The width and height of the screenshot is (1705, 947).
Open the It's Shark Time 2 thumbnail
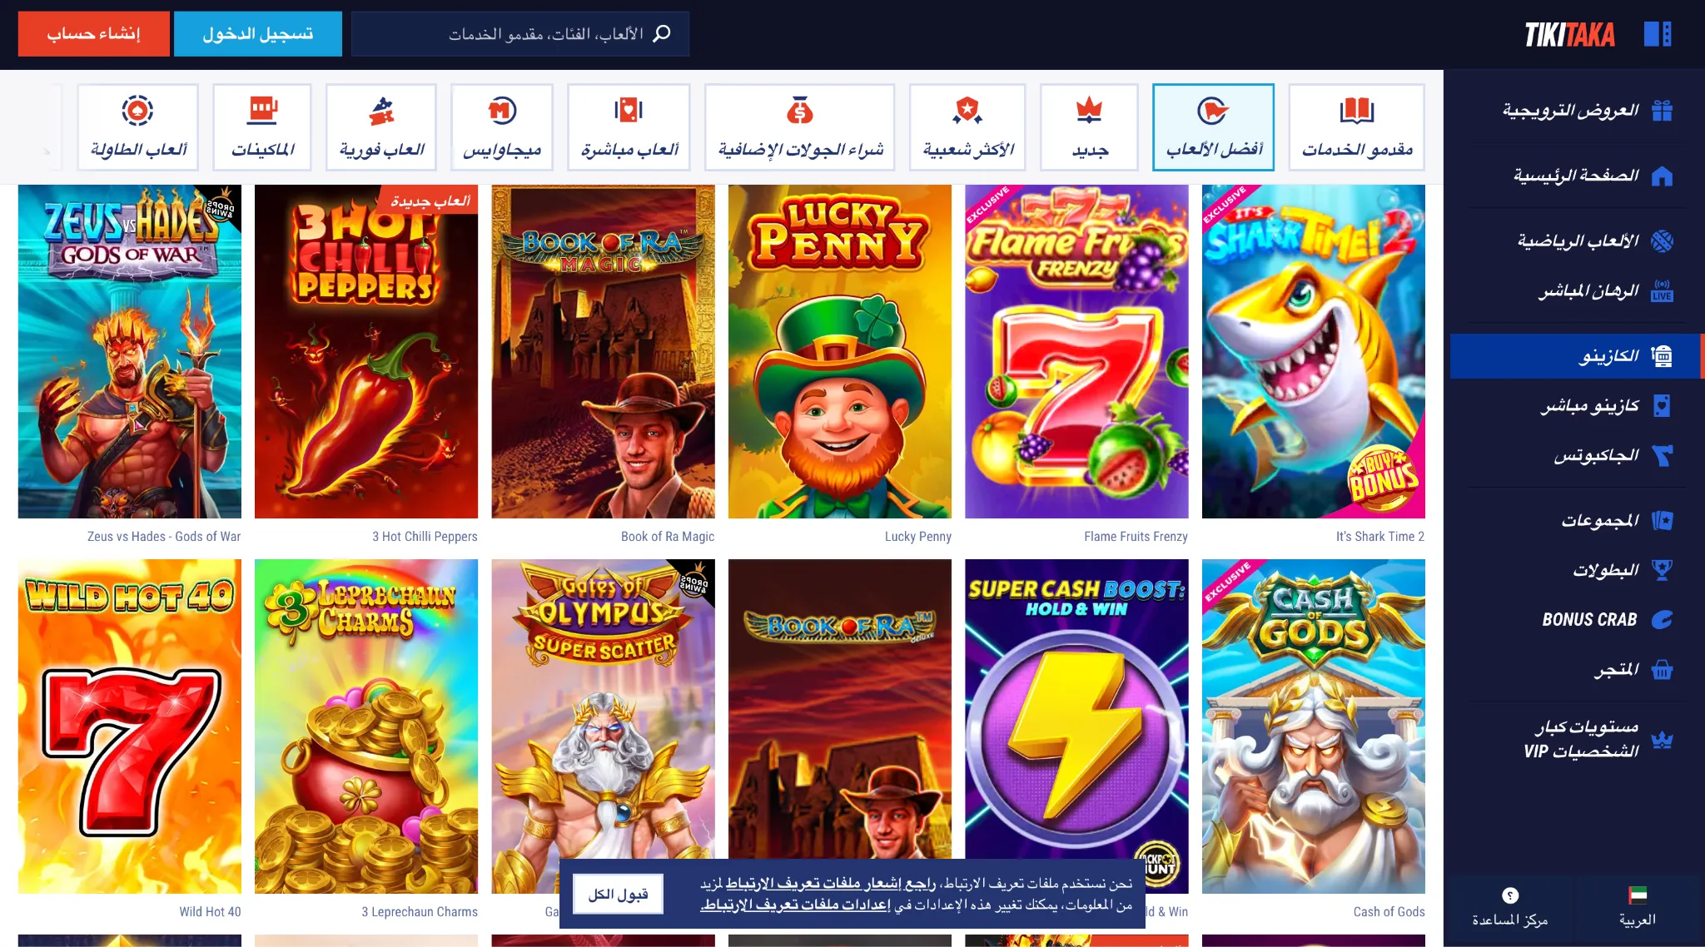point(1314,352)
